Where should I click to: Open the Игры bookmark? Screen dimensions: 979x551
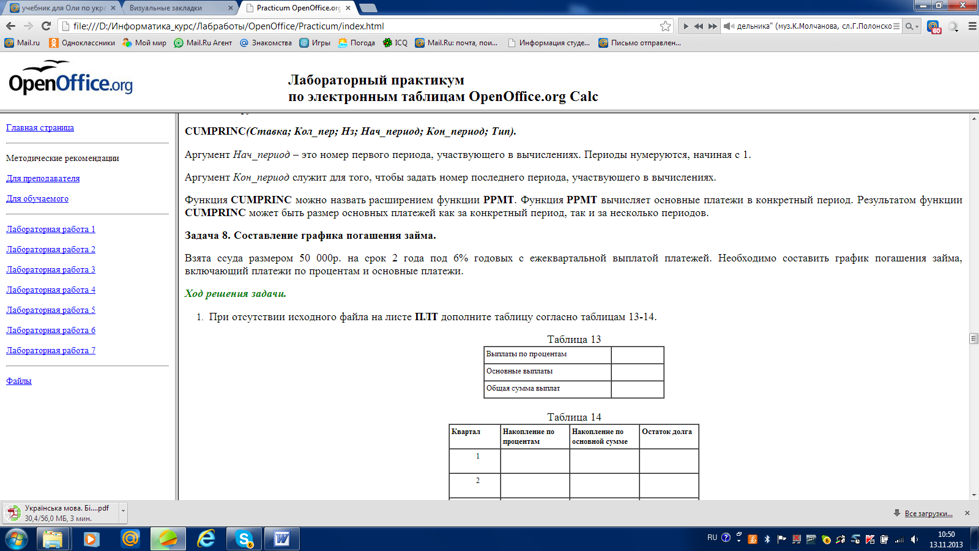click(315, 43)
